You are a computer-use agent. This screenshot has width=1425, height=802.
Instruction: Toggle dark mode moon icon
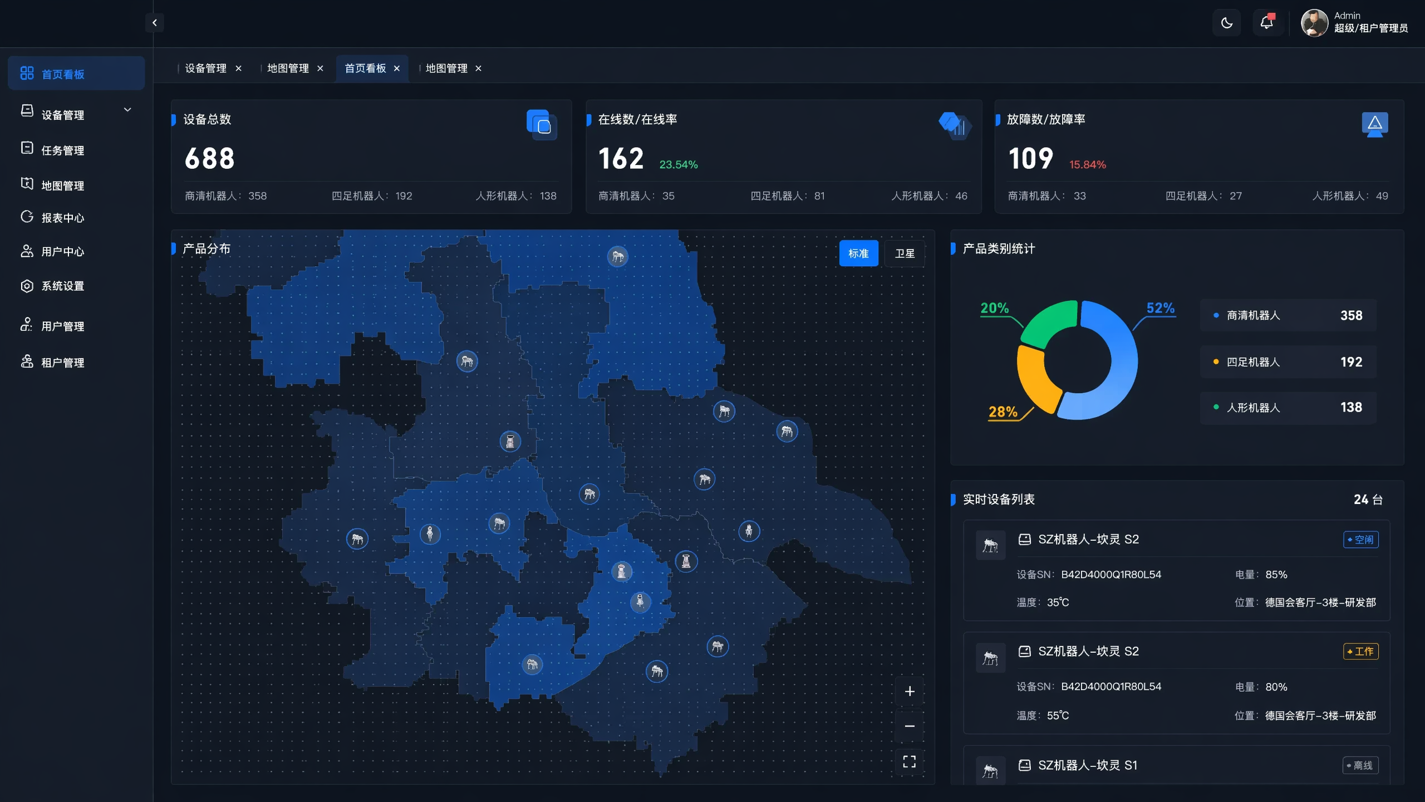(x=1227, y=23)
